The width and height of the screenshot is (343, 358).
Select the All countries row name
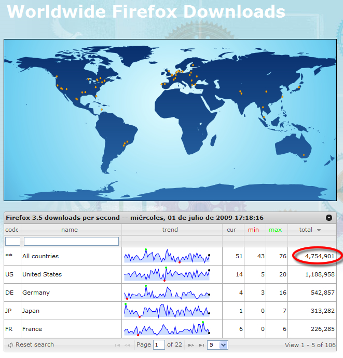click(x=40, y=256)
